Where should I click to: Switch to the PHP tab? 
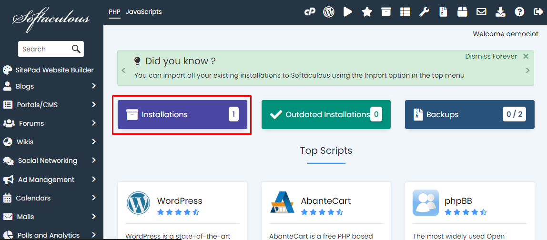[x=114, y=12]
